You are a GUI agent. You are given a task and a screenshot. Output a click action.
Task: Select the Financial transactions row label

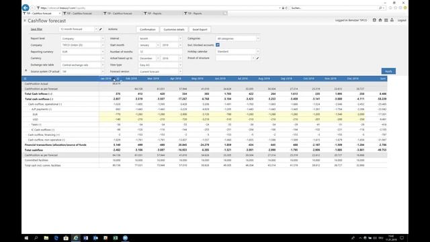55,145
